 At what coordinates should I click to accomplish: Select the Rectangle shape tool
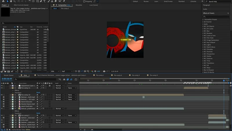pyautogui.click(x=38, y=1)
